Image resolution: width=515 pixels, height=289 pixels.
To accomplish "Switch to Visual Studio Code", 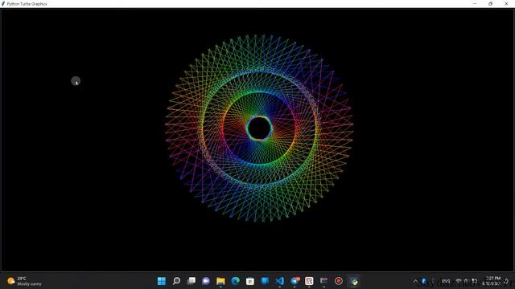I will click(280, 281).
